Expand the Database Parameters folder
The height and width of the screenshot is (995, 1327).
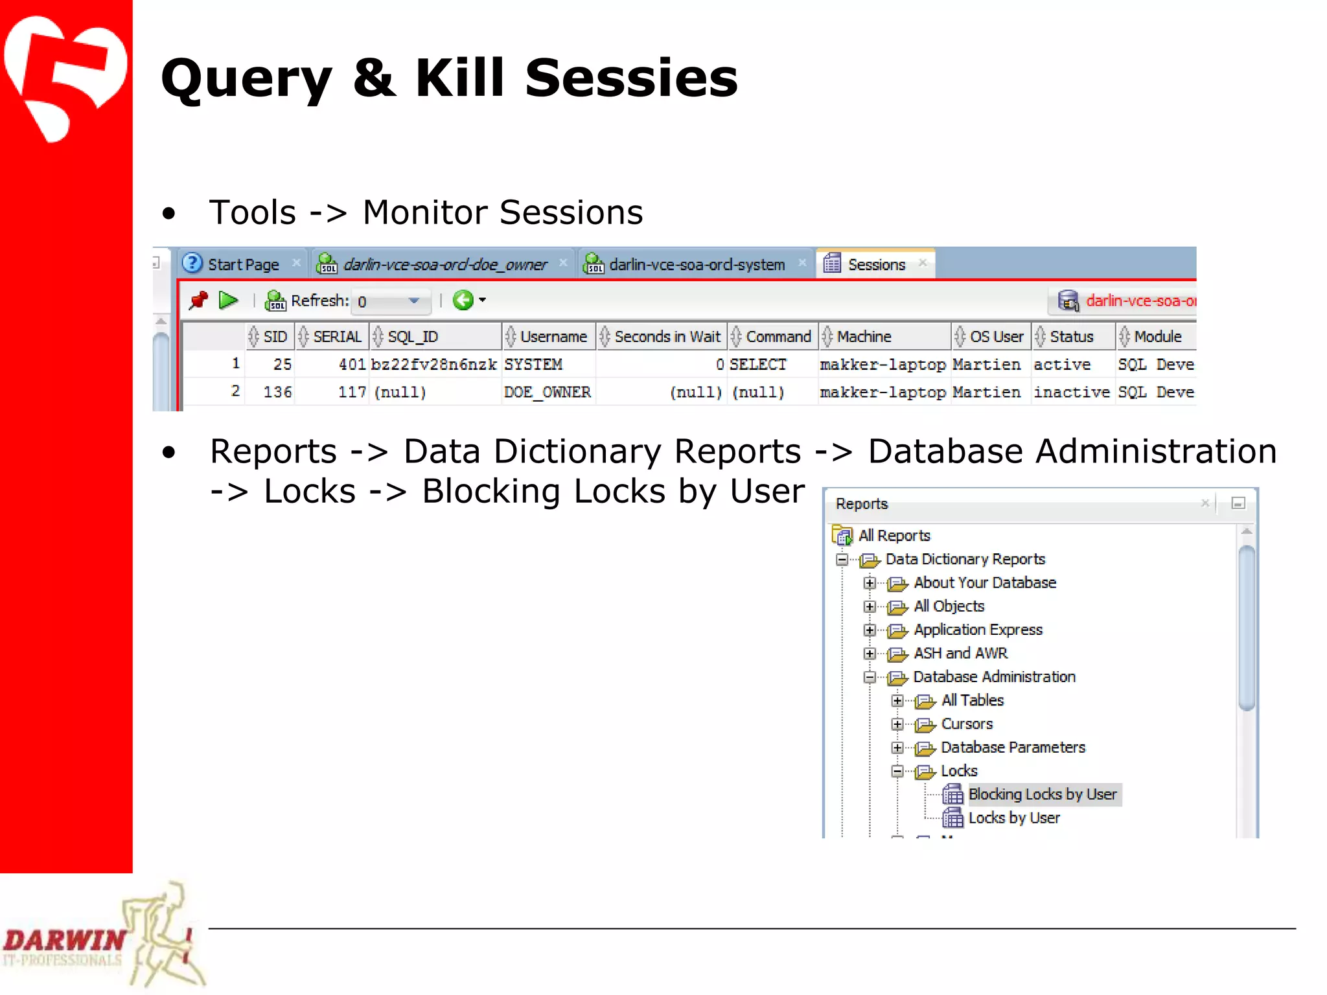point(897,748)
